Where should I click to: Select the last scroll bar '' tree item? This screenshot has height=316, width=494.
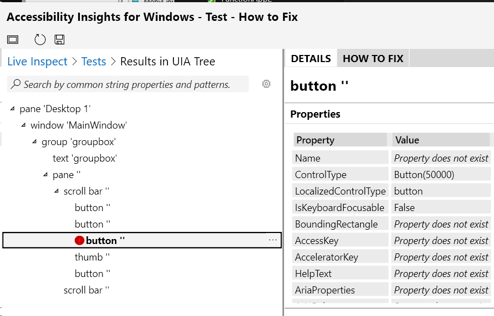(86, 290)
